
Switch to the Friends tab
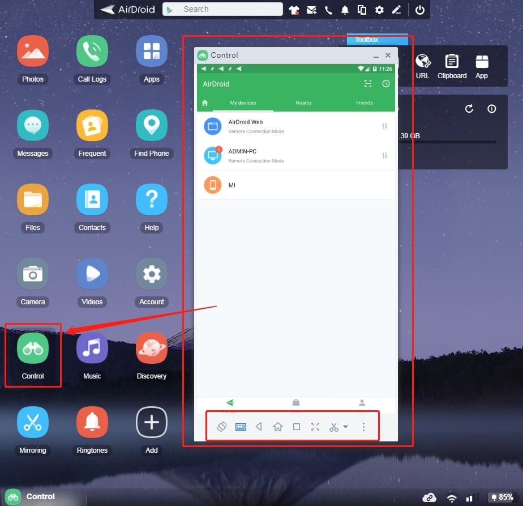(365, 103)
